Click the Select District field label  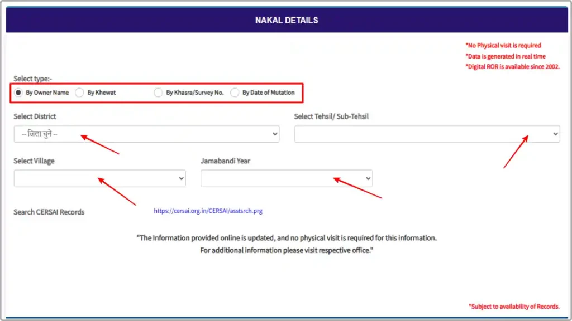(35, 116)
